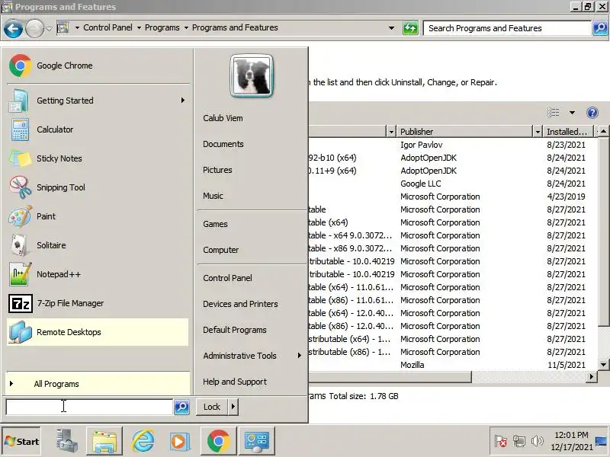
Task: Open Control Panel from Start menu
Action: [x=227, y=278]
